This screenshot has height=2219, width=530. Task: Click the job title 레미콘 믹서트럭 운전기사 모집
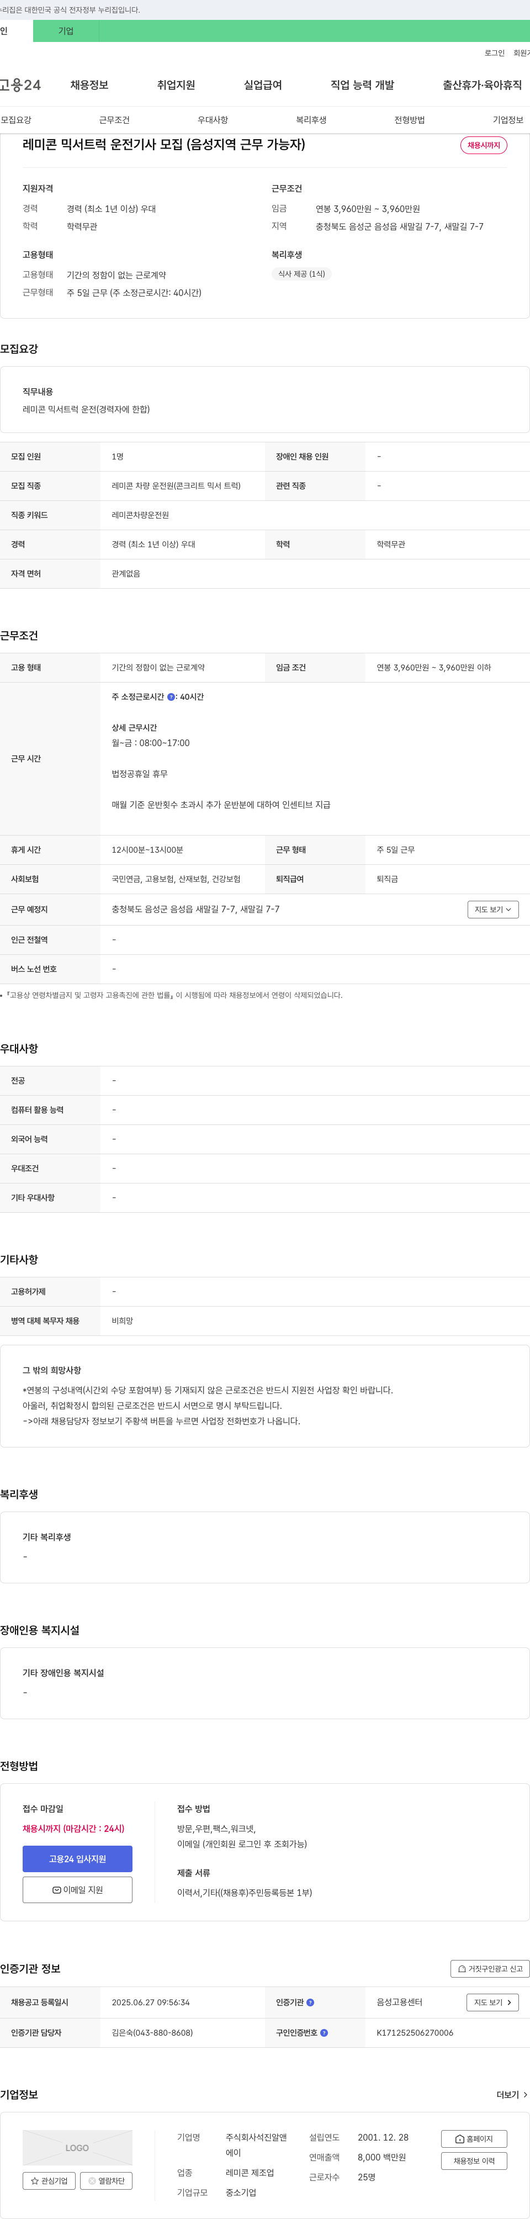tap(164, 145)
